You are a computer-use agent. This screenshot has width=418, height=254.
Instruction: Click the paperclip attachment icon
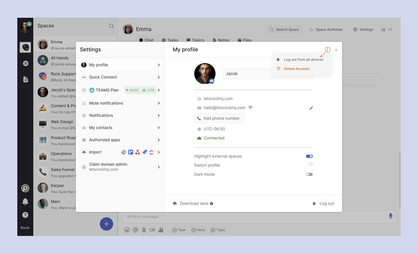144,230
